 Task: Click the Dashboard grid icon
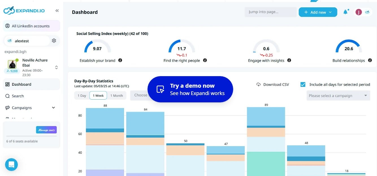coord(8,84)
